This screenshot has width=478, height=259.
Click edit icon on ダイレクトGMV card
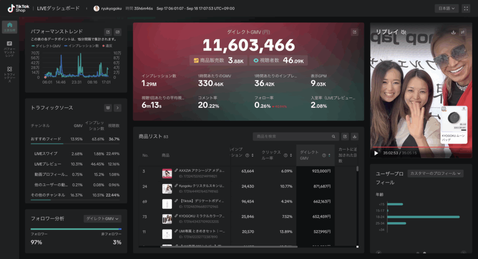[x=354, y=32]
